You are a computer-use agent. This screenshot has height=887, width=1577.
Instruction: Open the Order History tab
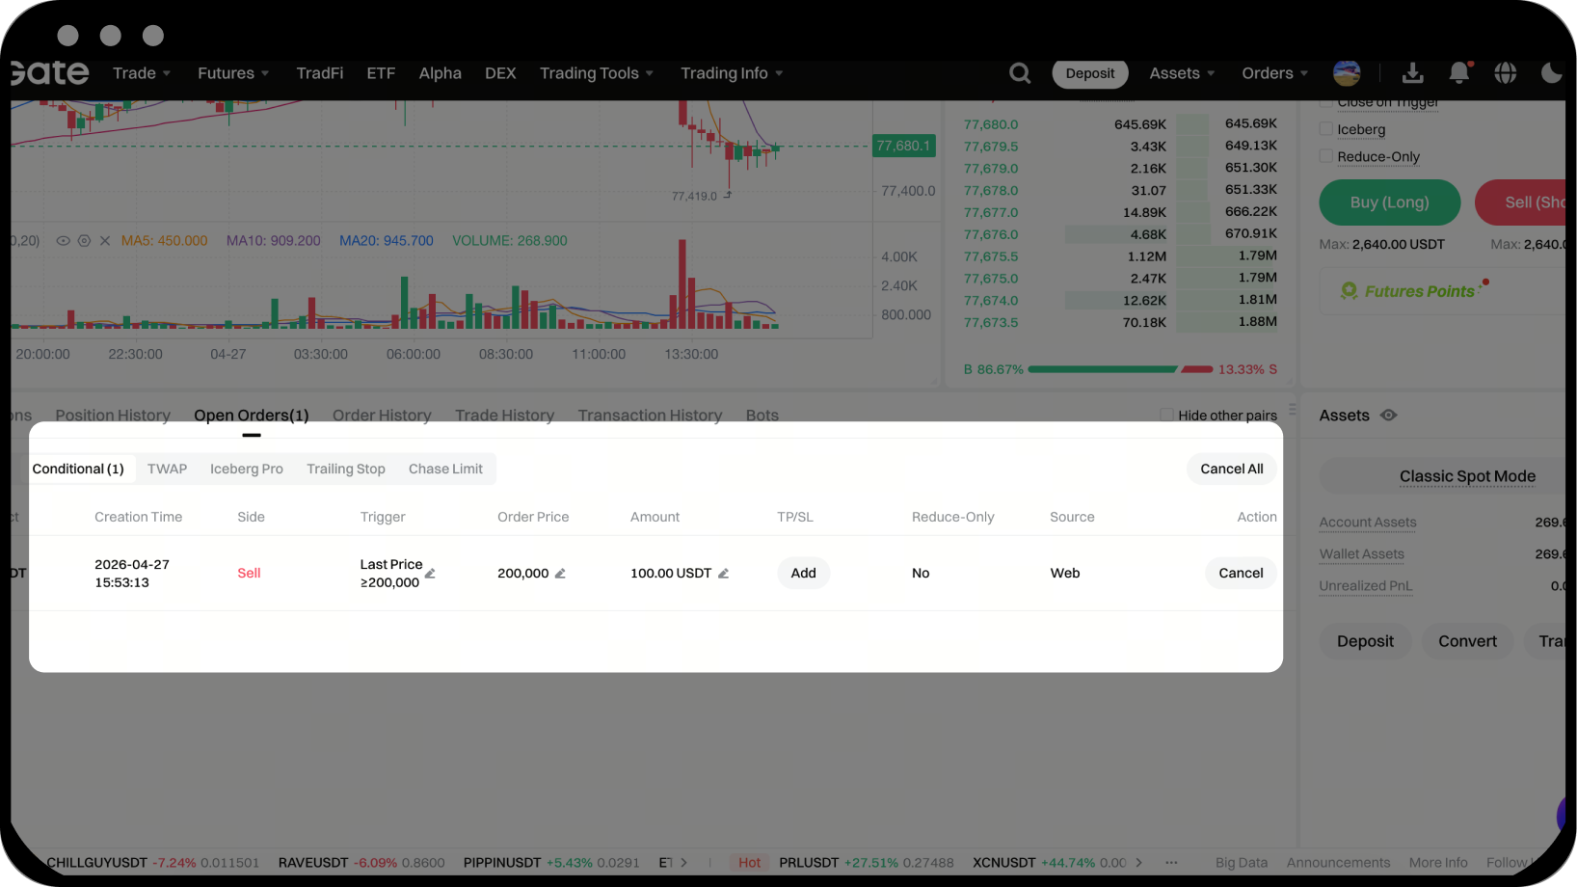(382, 416)
